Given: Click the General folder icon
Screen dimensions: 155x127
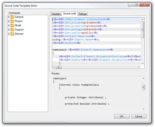Looking at the screenshot, I should coord(12,17).
